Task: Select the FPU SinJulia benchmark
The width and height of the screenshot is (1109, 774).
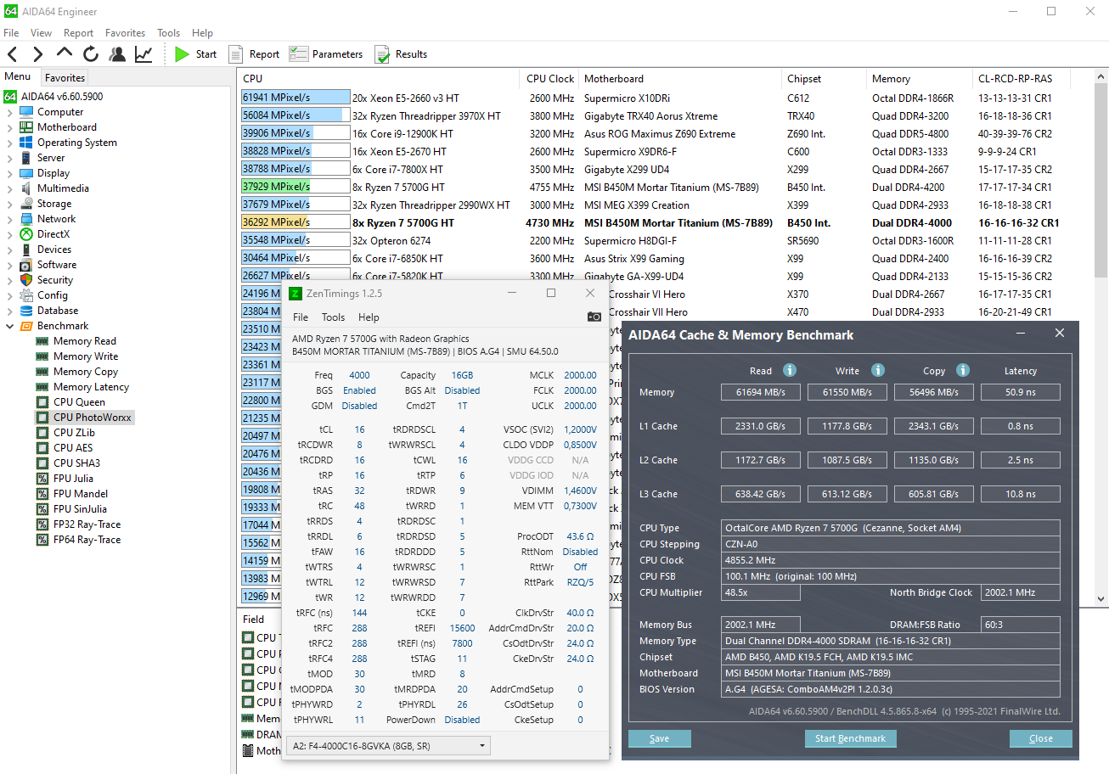Action: 80,509
